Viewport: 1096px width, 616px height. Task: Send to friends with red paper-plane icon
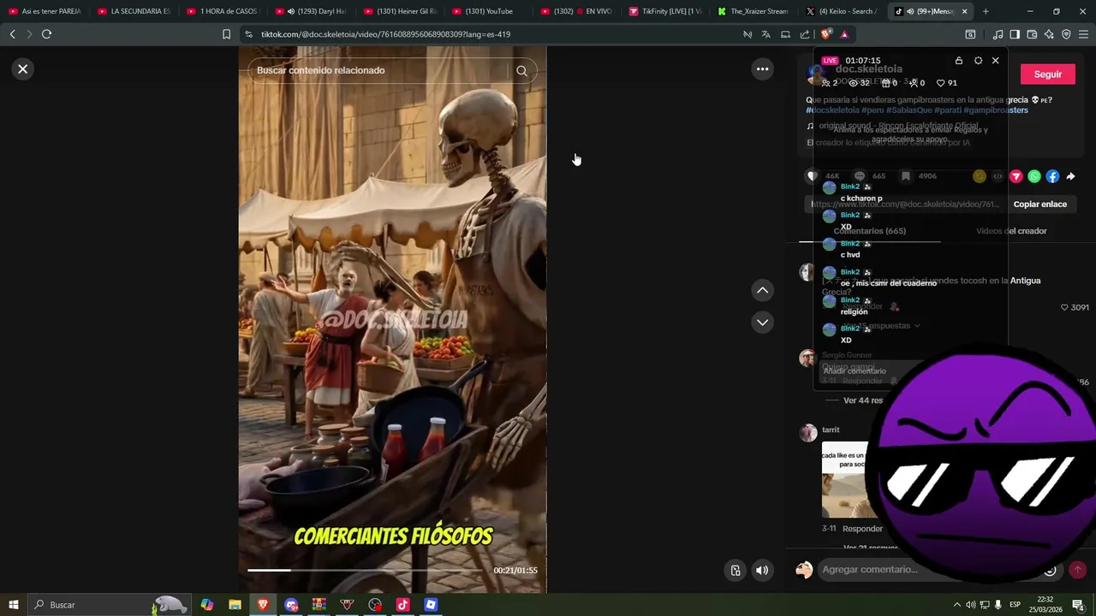pos(1016,176)
